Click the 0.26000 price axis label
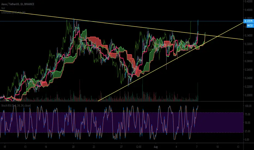254x150 pixels. 249,70
